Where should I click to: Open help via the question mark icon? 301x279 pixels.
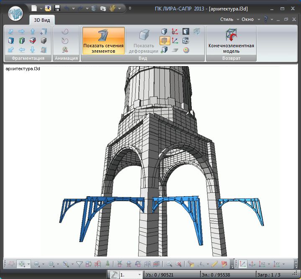[x=265, y=19]
